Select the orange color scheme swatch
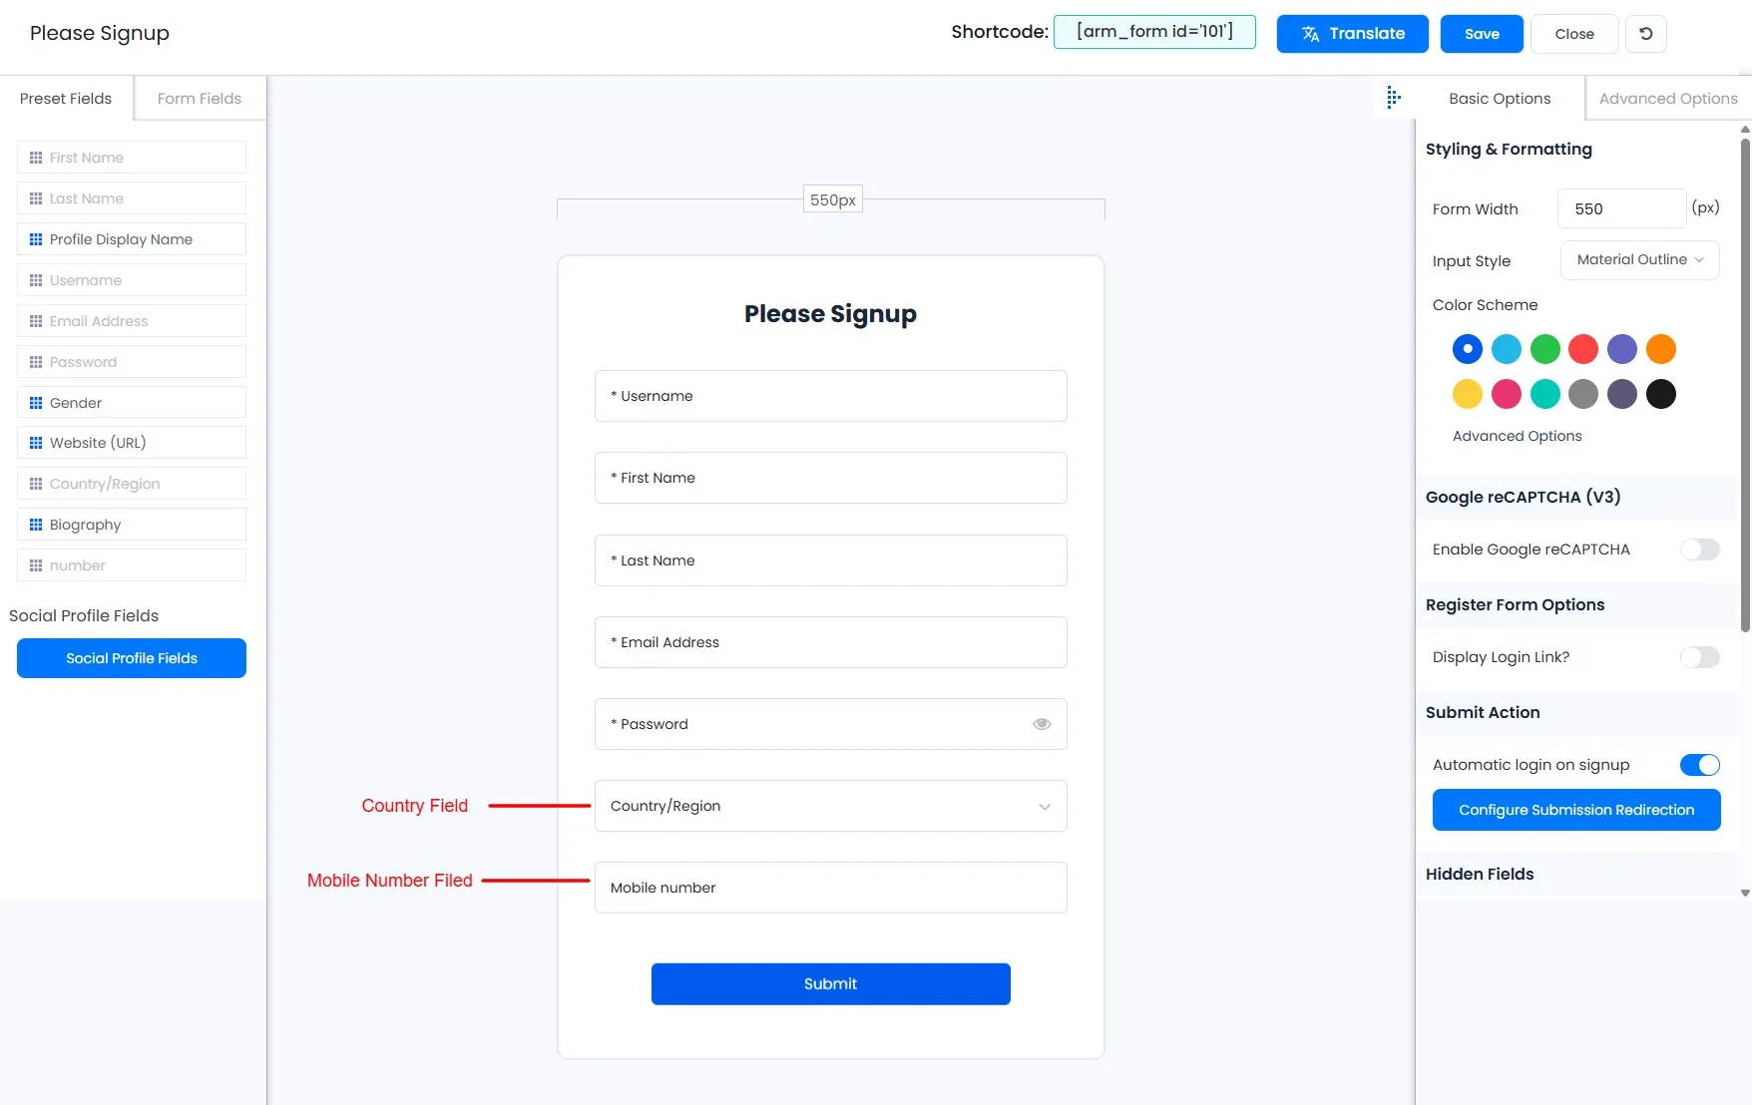The image size is (1752, 1105). [1660, 349]
